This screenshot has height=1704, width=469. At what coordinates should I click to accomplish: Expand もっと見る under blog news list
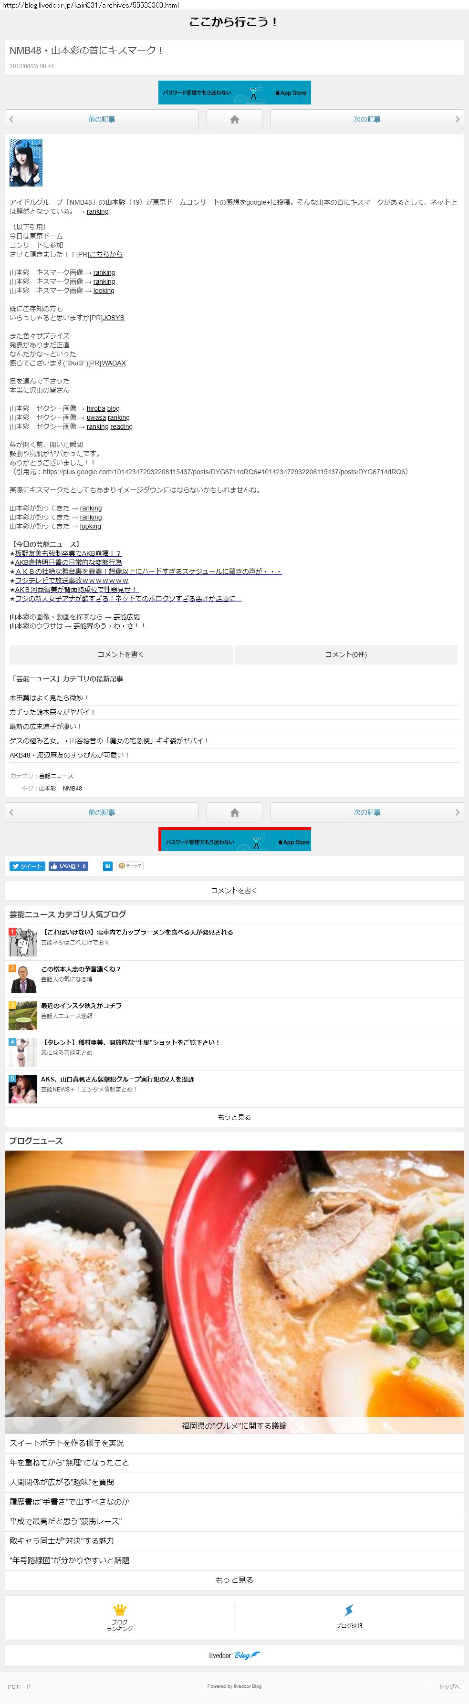(x=234, y=1579)
